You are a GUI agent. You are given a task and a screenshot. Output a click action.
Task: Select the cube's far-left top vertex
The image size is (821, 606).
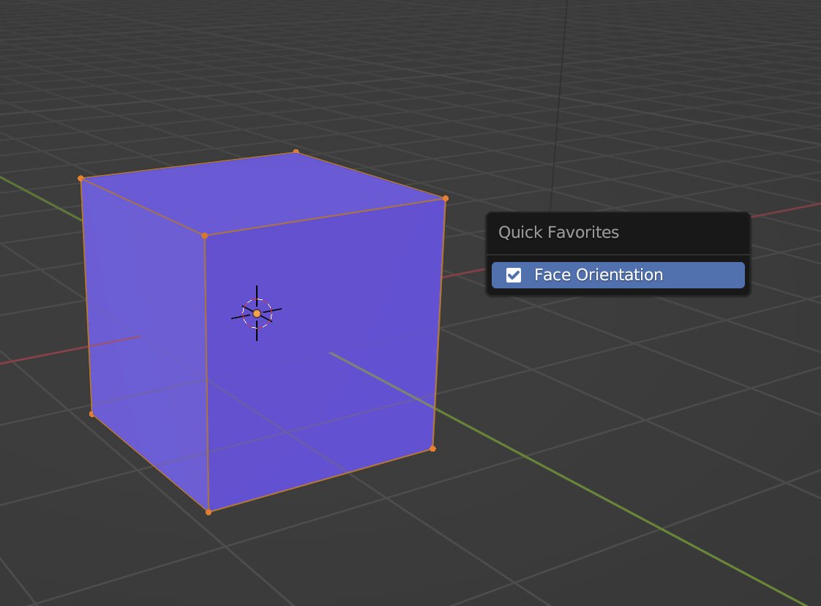[80, 179]
